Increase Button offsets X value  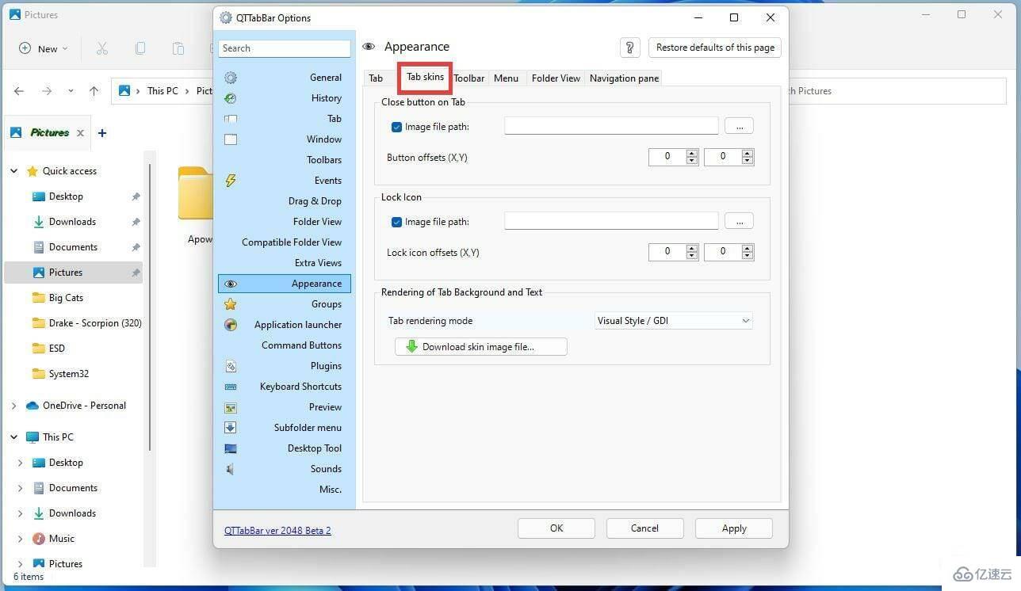pyautogui.click(x=692, y=153)
